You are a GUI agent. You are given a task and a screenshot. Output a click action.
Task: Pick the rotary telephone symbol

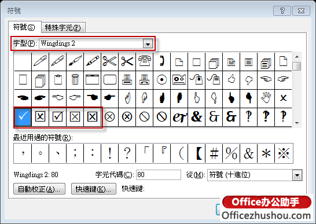coord(144,61)
